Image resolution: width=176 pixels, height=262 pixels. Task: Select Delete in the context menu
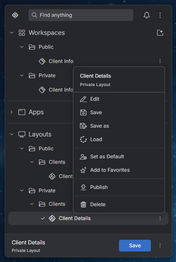tap(119, 204)
